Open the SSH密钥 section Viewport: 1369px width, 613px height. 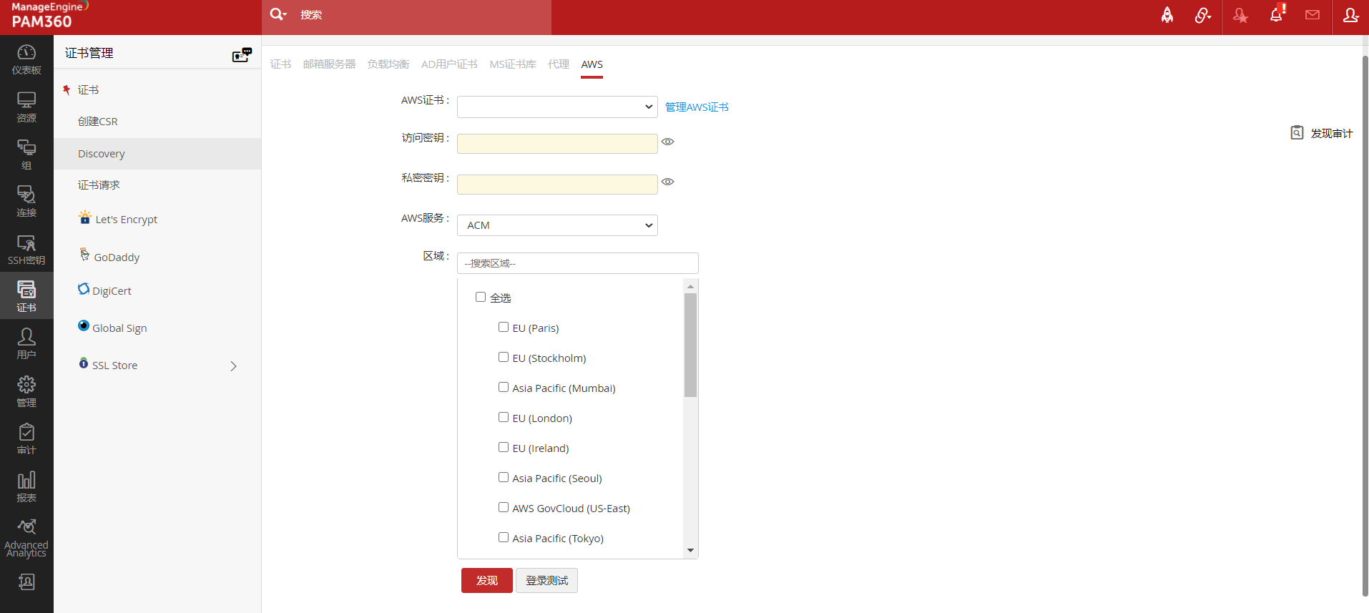26,250
